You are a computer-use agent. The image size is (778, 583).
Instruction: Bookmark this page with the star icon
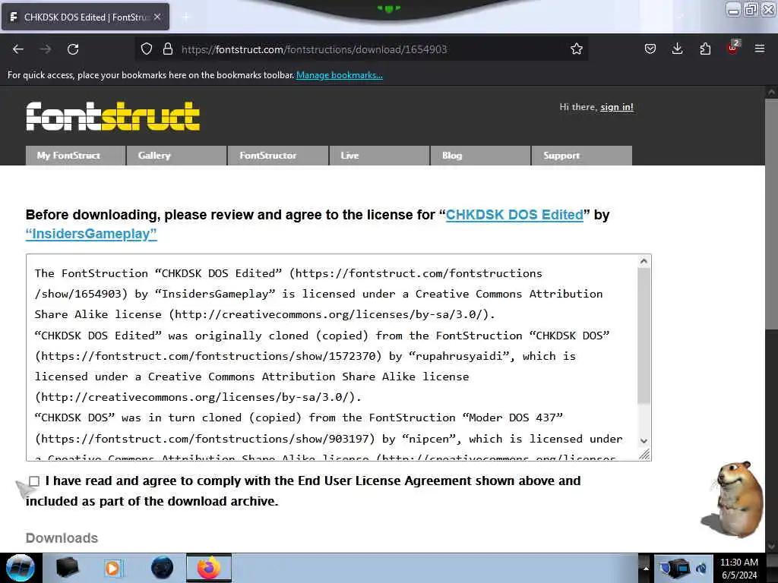coord(576,49)
